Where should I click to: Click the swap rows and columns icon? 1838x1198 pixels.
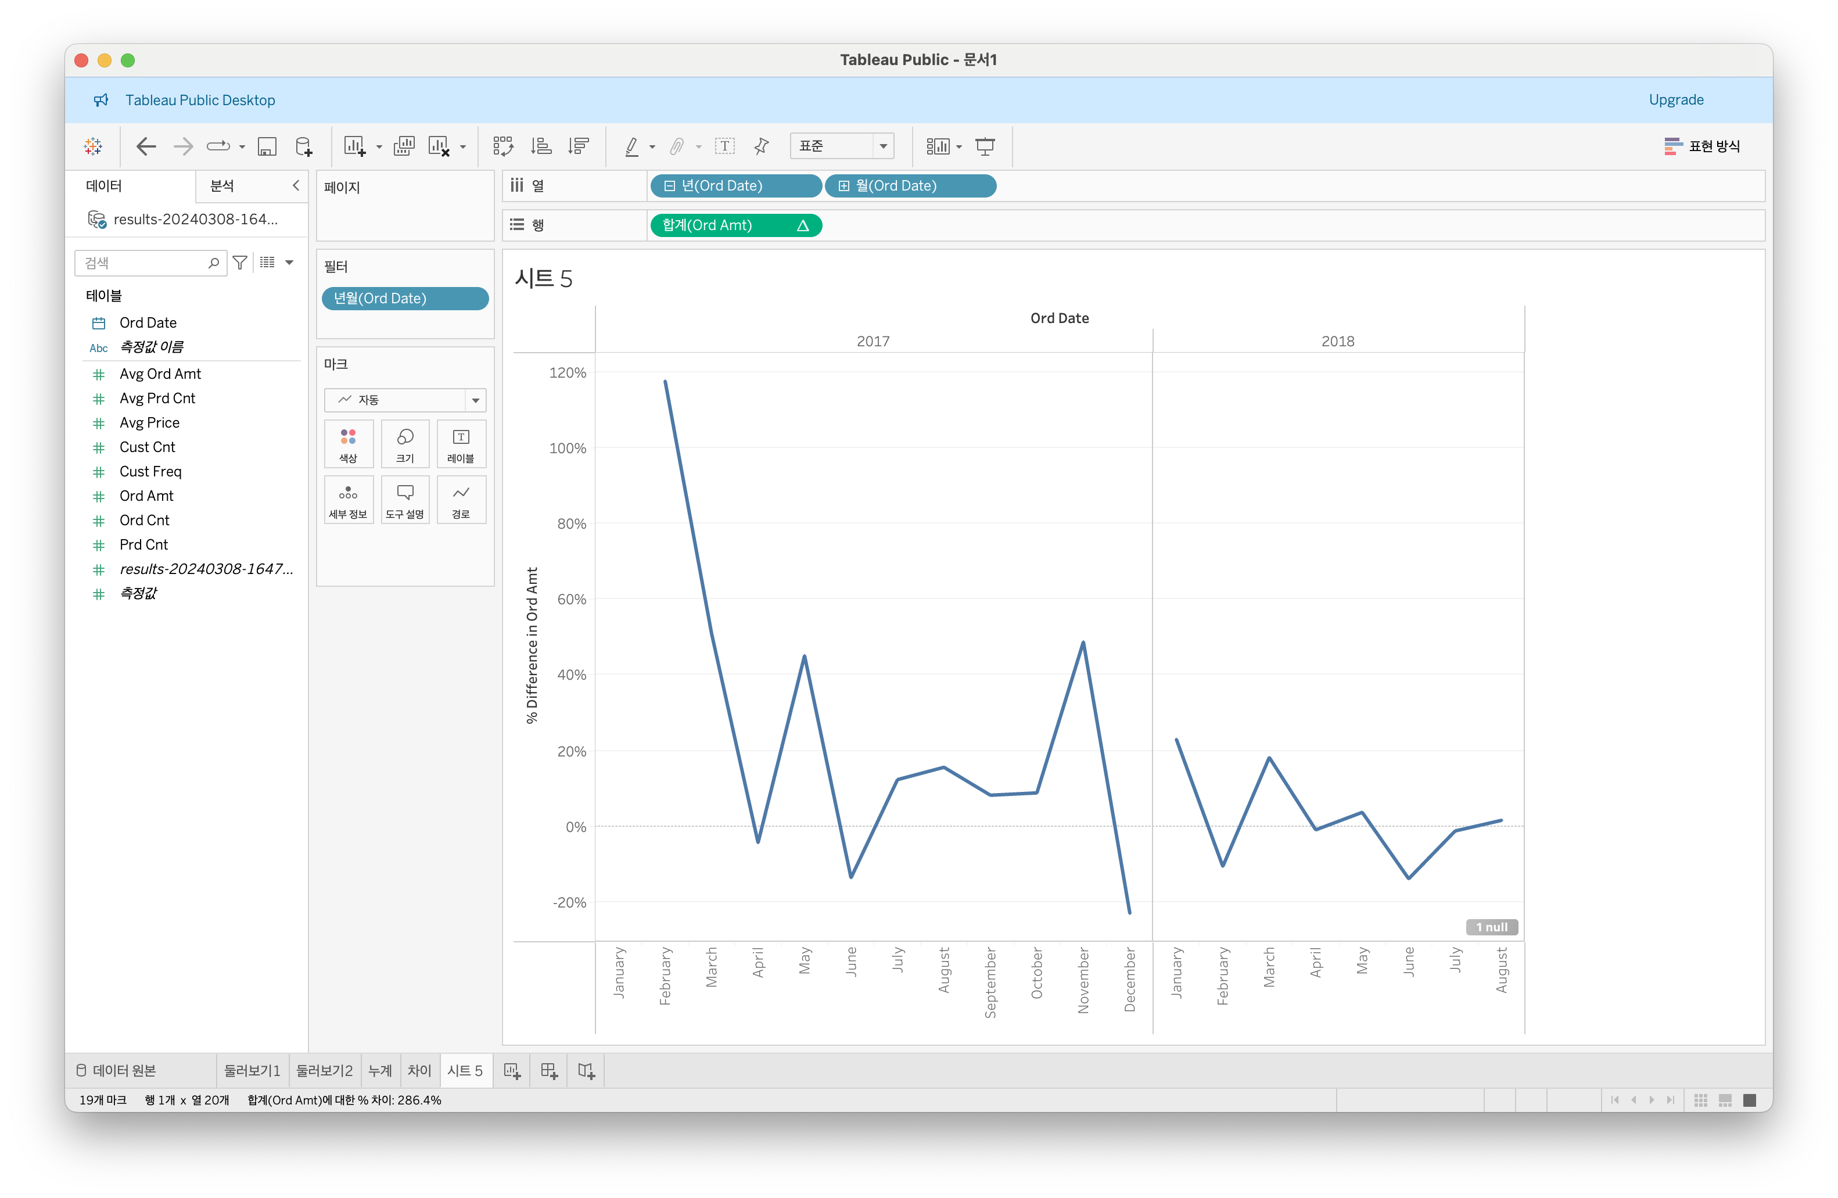[504, 146]
